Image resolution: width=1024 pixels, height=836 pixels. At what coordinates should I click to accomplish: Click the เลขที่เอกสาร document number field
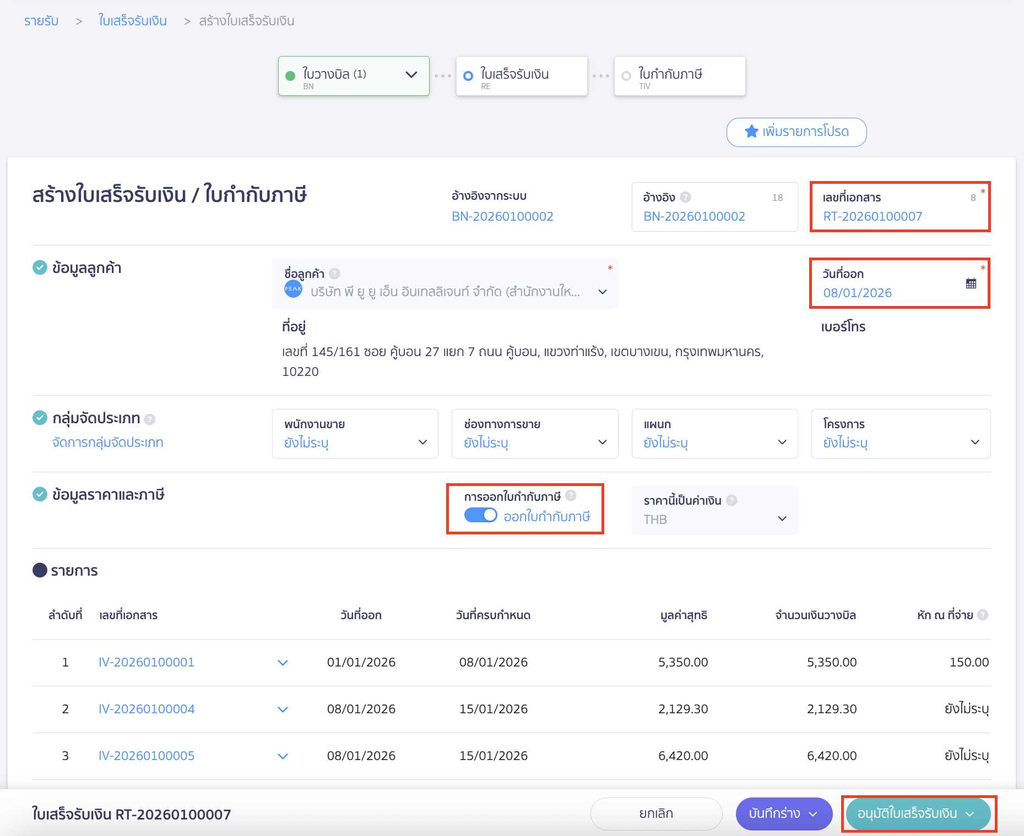(x=872, y=216)
